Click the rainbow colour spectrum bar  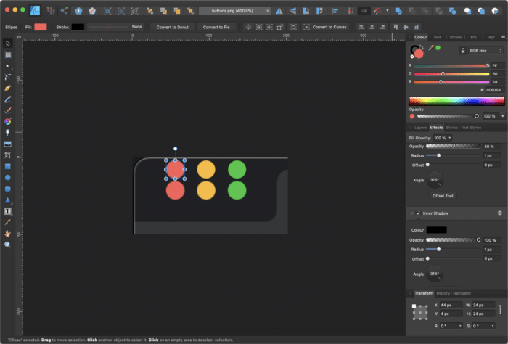(456, 101)
